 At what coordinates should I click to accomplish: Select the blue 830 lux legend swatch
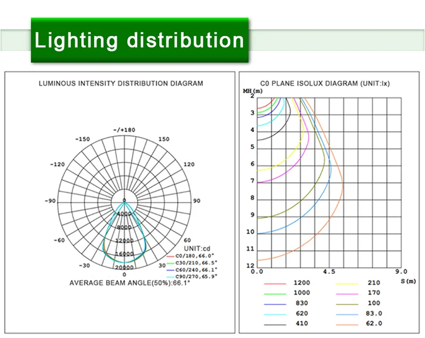click(x=273, y=303)
